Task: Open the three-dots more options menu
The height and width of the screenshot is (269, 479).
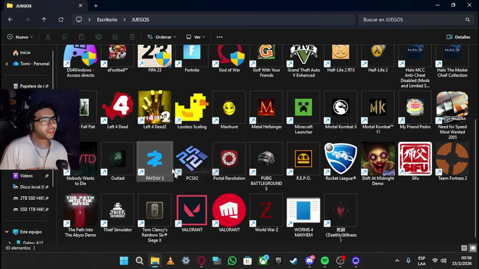Action: click(x=220, y=37)
